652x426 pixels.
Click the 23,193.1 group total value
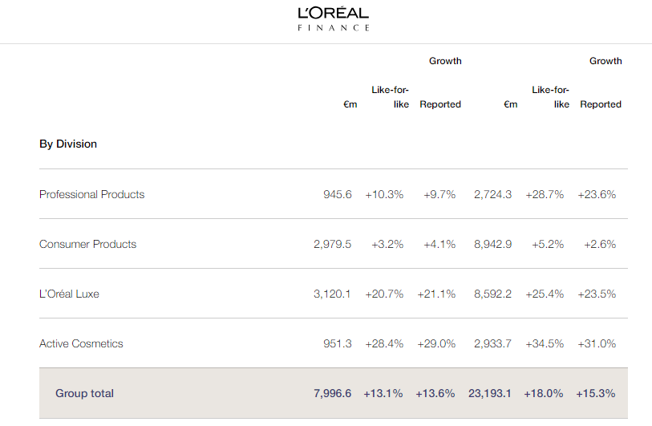(490, 393)
